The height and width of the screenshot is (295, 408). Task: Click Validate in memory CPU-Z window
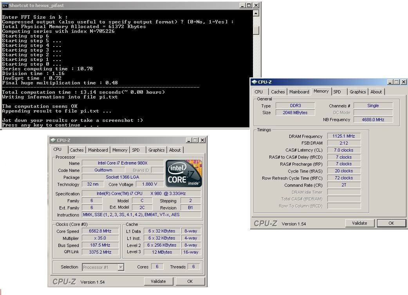[x=359, y=223]
